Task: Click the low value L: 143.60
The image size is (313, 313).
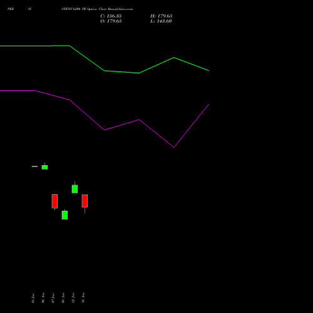Action: click(x=161, y=21)
